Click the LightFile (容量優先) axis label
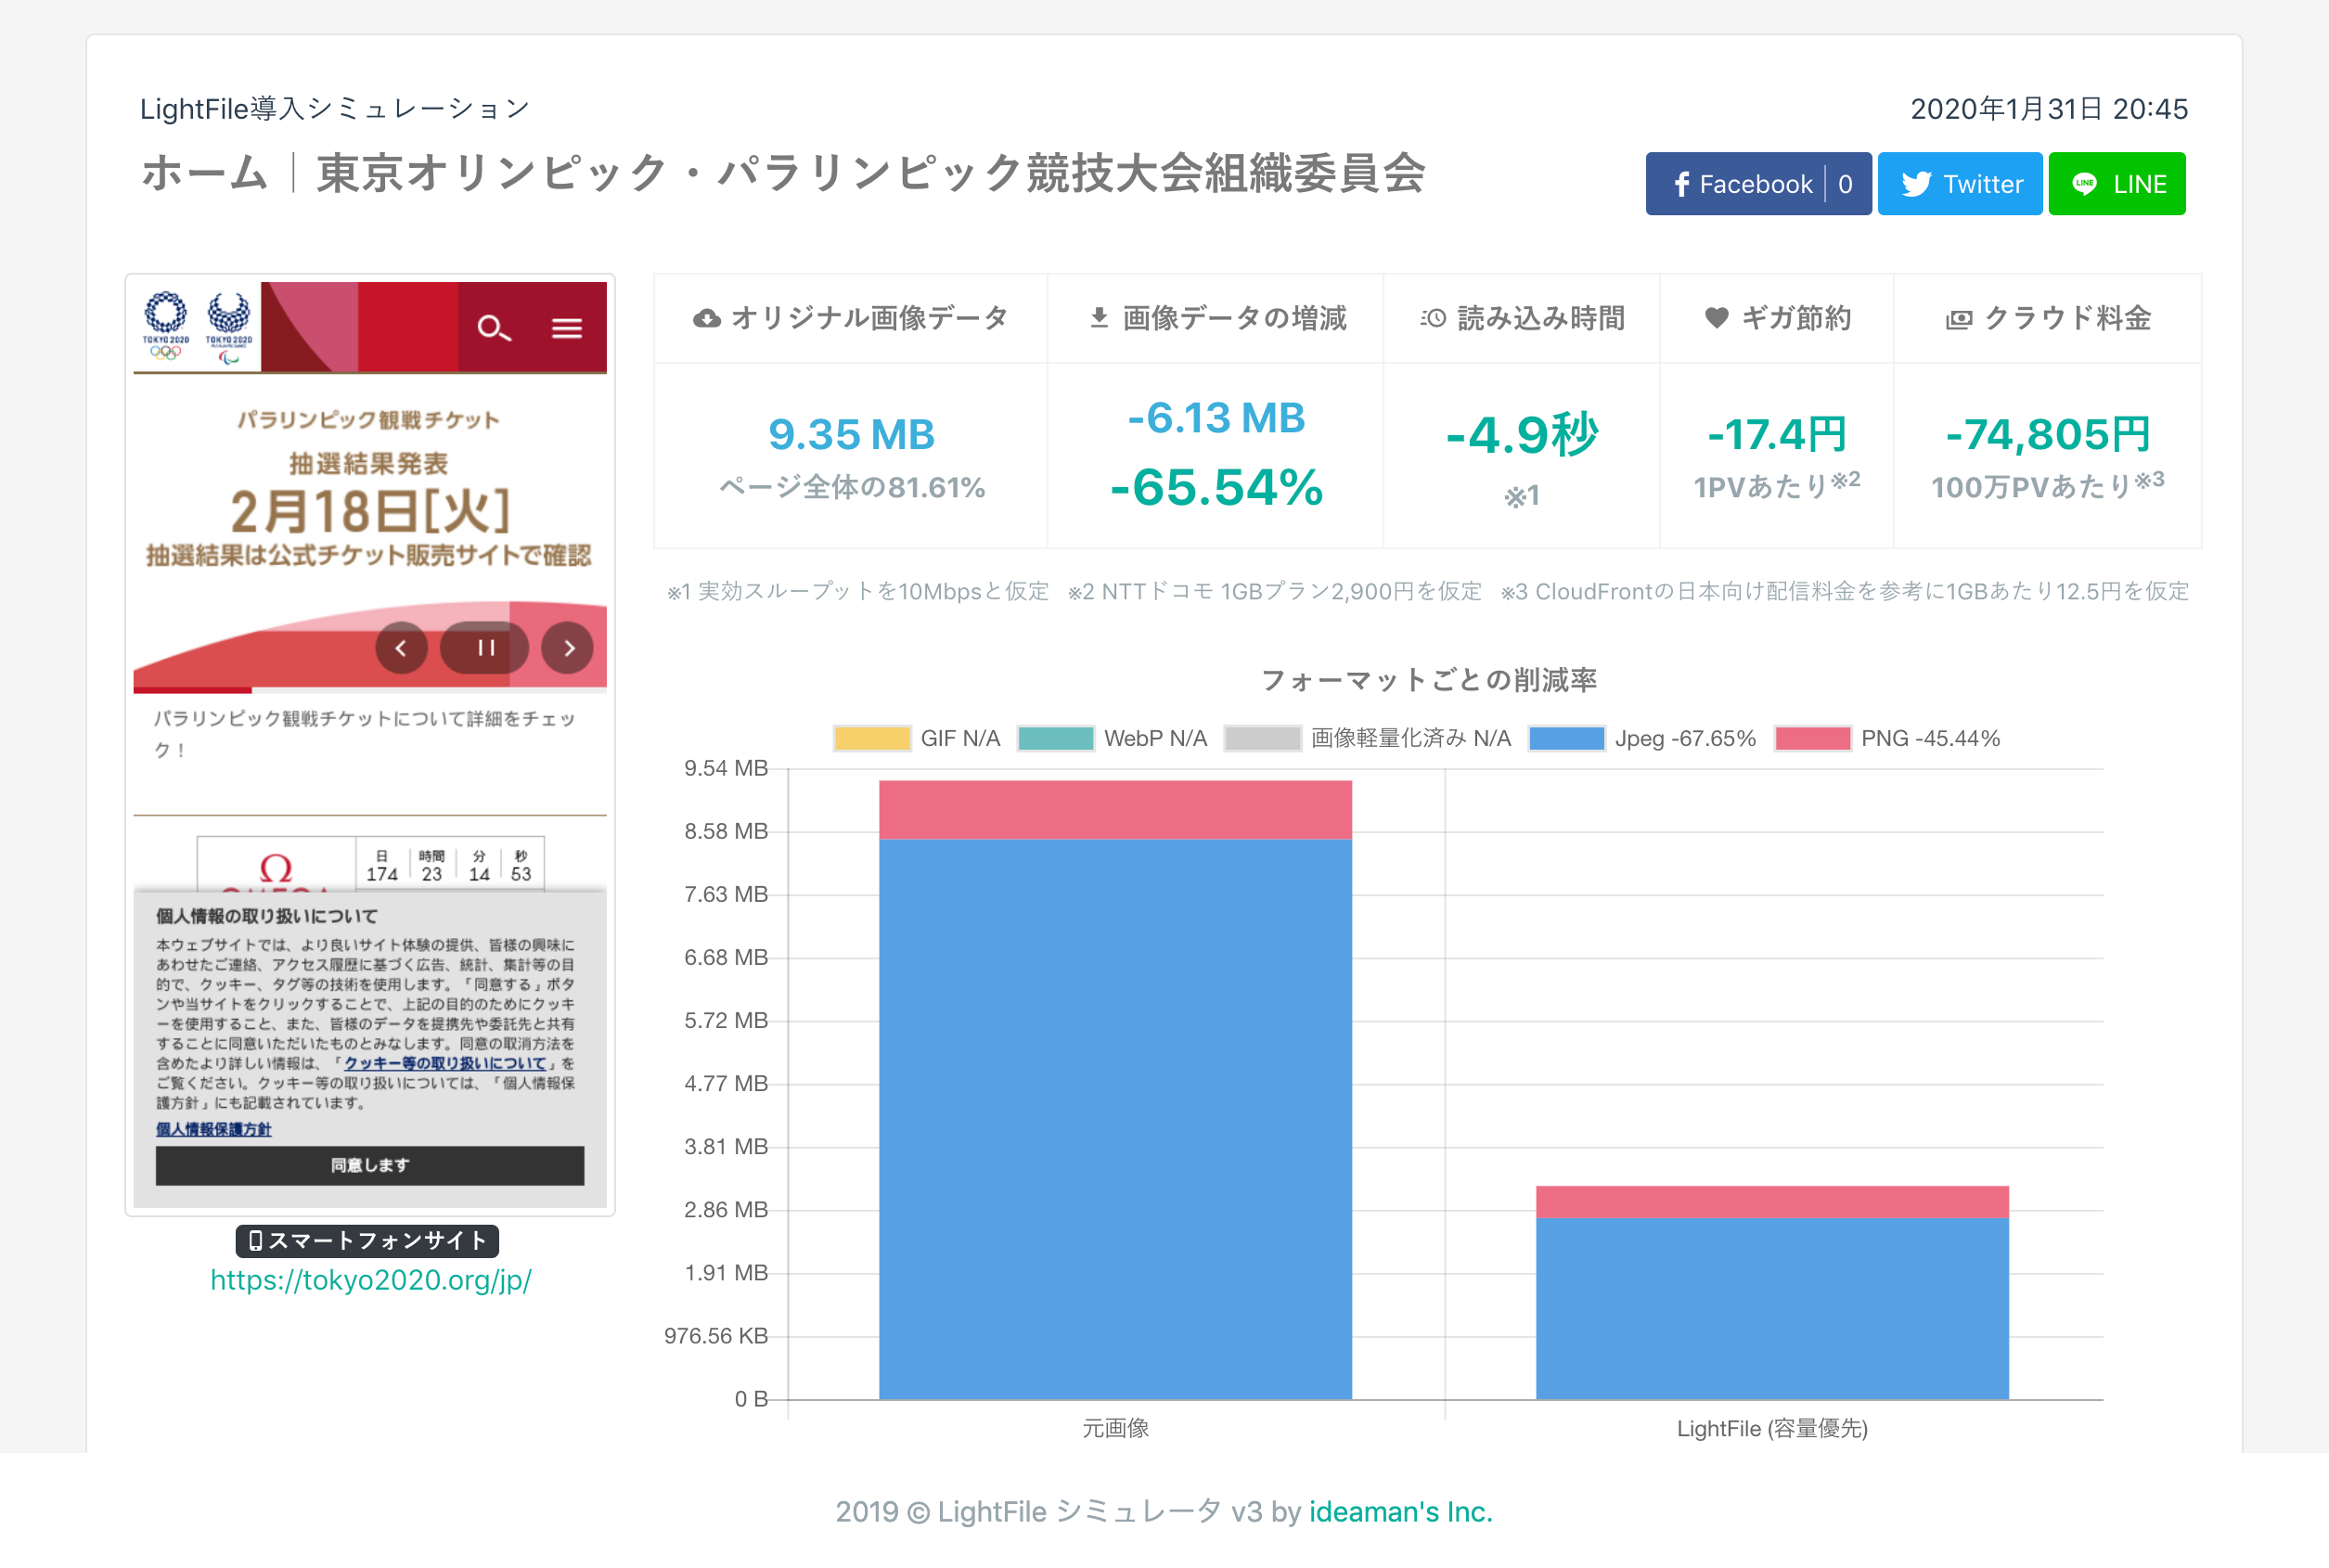 [1772, 1428]
